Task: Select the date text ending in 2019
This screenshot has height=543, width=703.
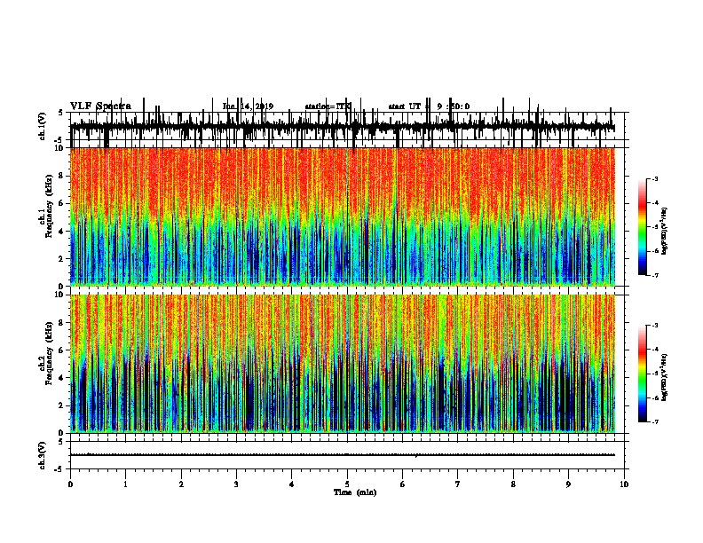Action: [x=248, y=106]
